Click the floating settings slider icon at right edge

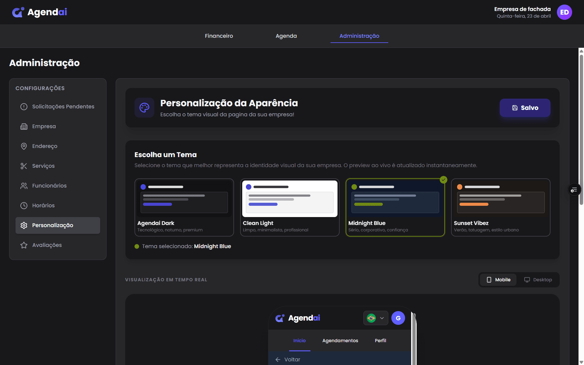(574, 190)
